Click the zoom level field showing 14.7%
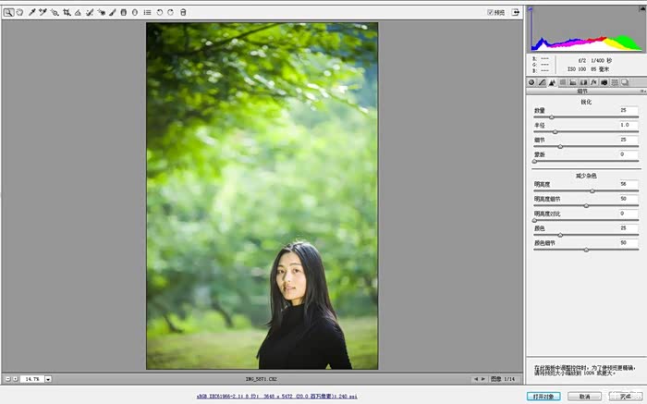This screenshot has width=647, height=404. coord(32,379)
